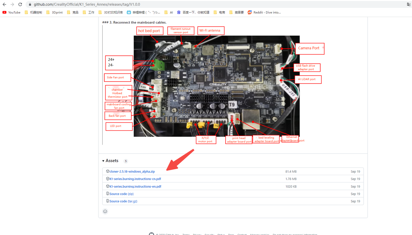Click Sep 19 date in Source code (tar.gz) row
The width and height of the screenshot is (412, 235).
click(355, 201)
